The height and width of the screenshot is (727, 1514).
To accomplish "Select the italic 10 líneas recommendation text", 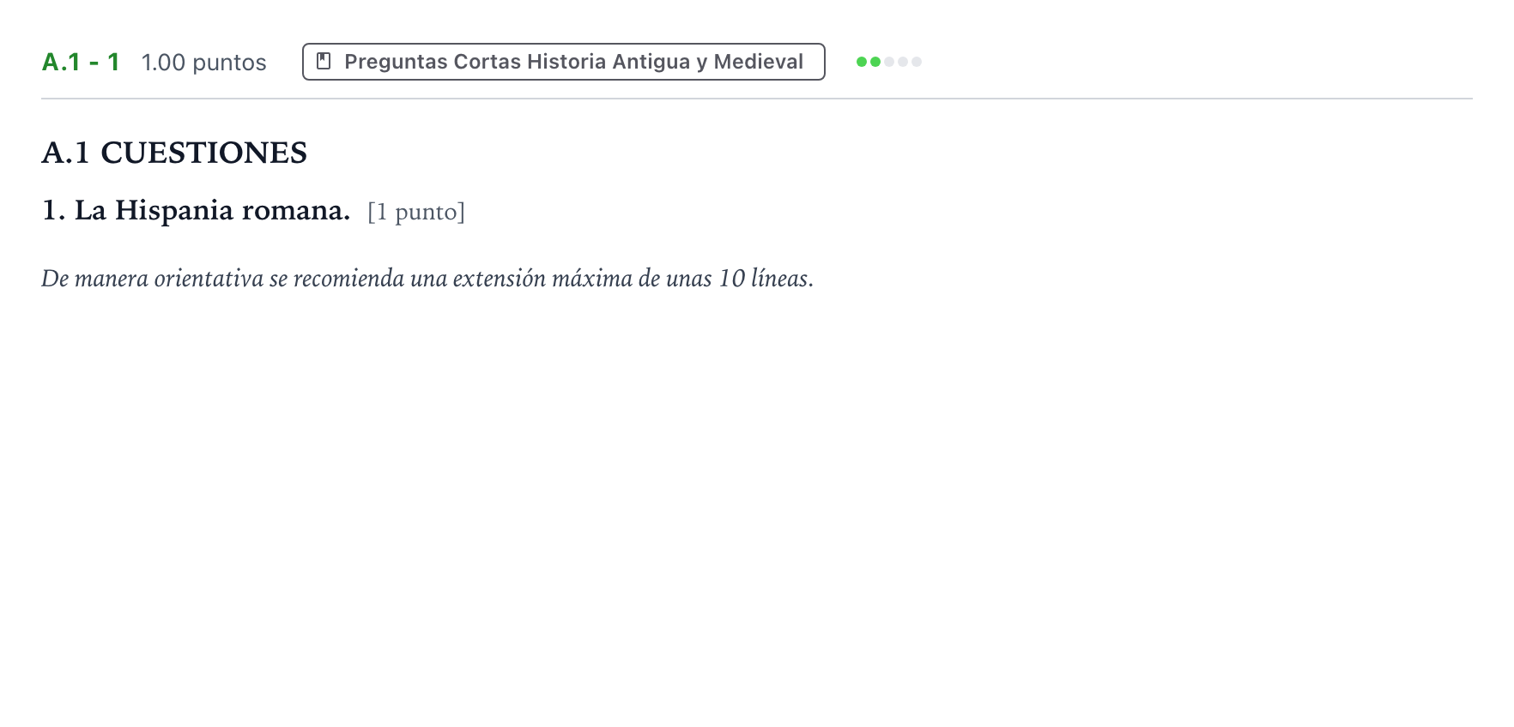I will (427, 279).
